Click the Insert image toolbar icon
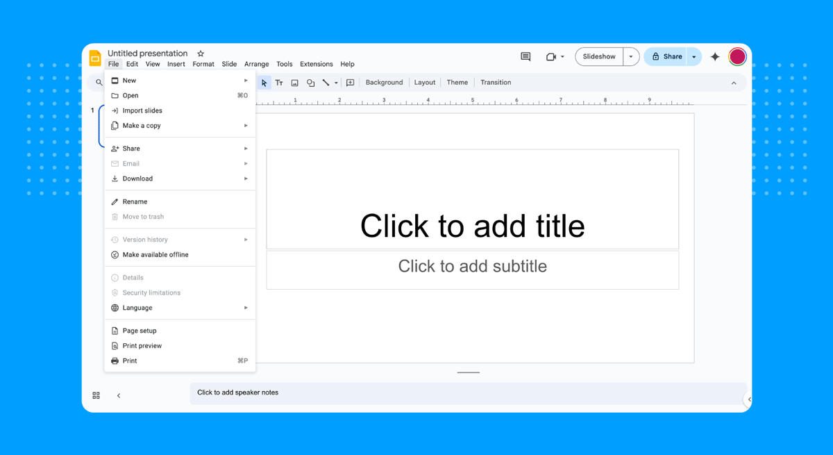Viewport: 833px width, 455px height. 294,83
